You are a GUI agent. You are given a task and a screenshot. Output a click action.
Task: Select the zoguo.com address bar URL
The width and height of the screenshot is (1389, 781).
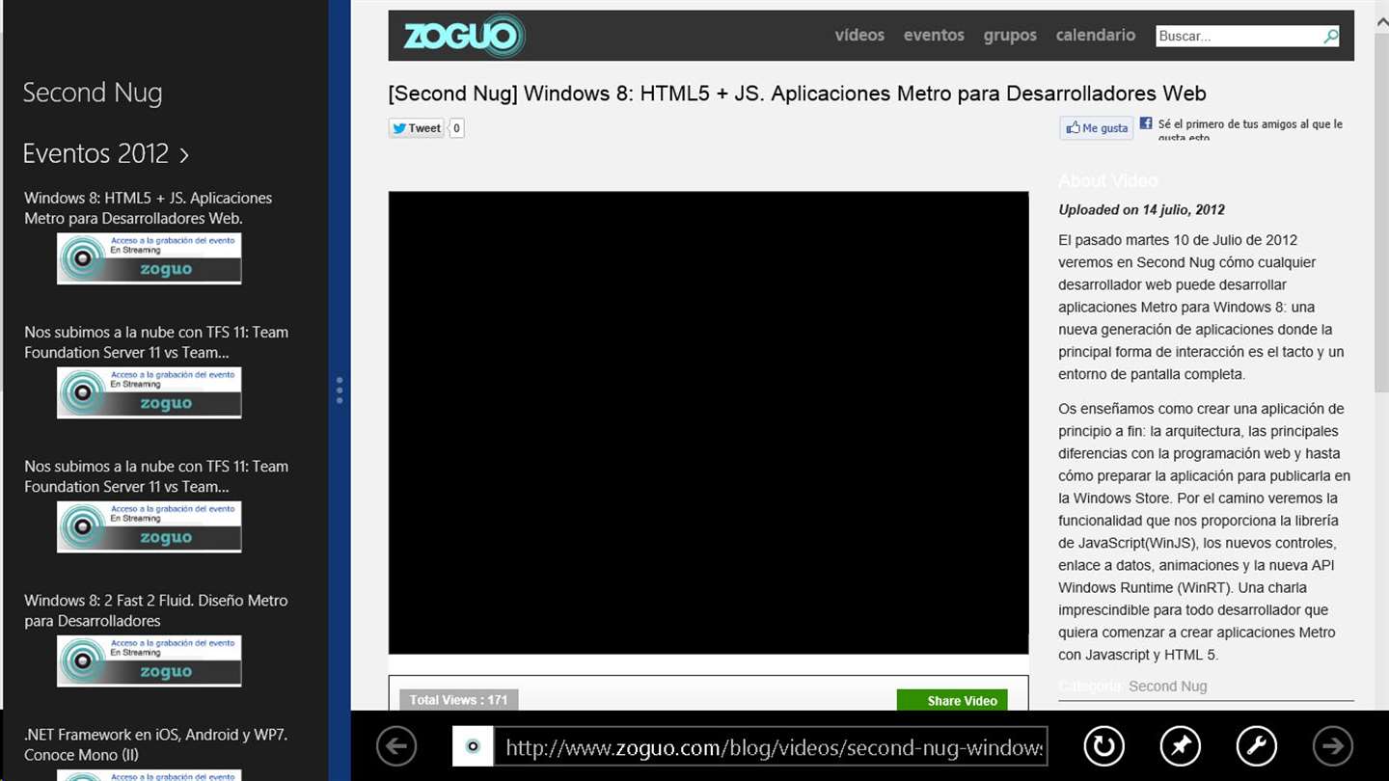coord(771,746)
